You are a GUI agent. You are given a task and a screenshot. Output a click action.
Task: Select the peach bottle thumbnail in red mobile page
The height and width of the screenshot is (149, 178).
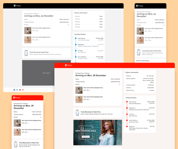tap(17, 132)
